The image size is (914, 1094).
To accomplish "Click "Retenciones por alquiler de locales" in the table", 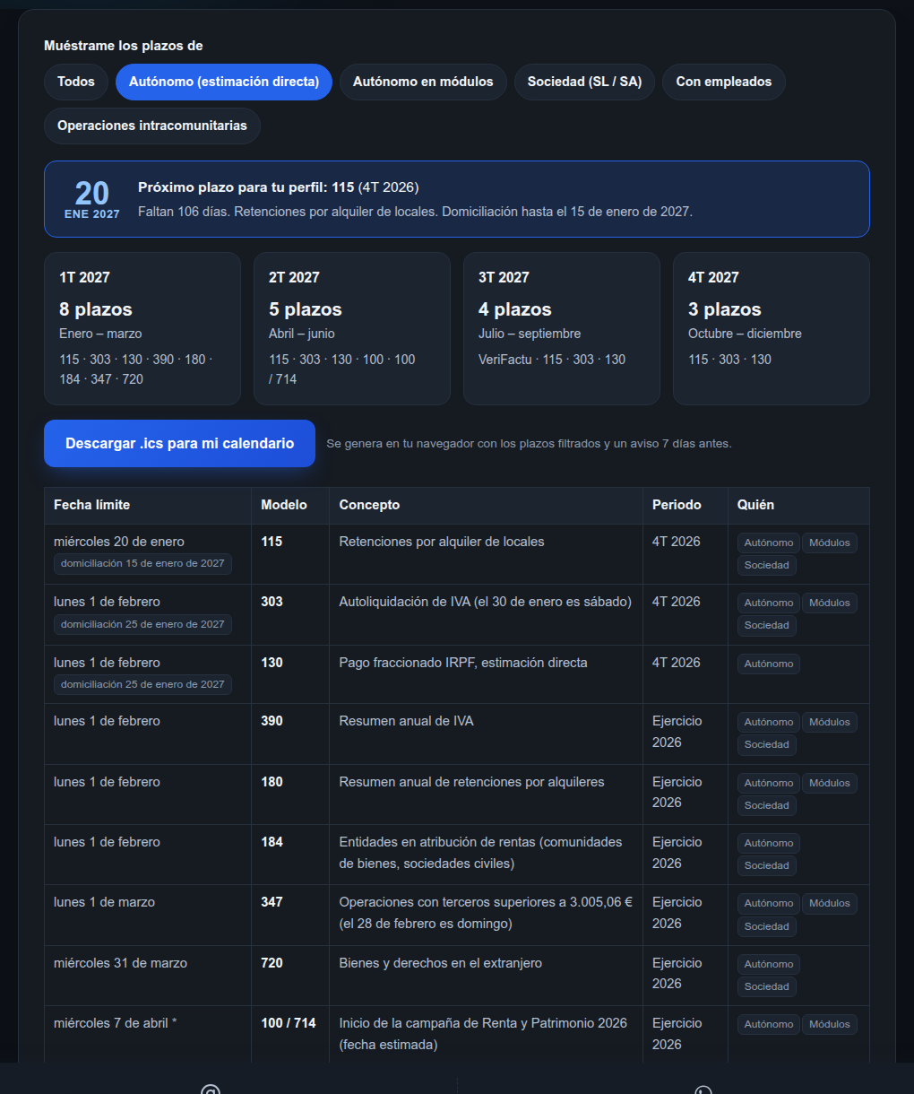I will coord(442,542).
